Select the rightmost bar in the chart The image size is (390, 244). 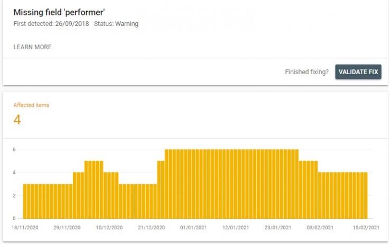(x=365, y=195)
